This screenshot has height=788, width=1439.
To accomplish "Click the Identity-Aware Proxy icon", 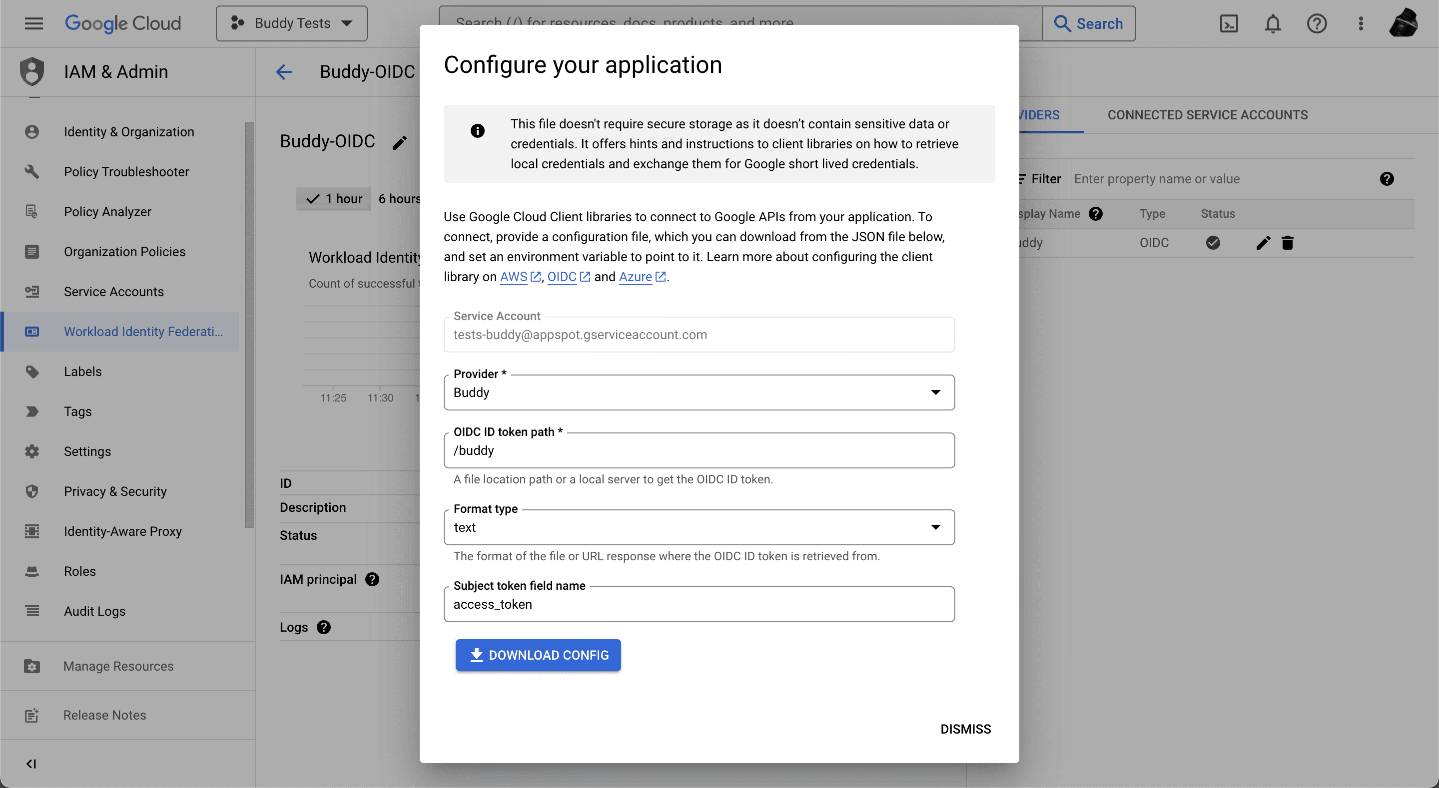I will pos(32,531).
